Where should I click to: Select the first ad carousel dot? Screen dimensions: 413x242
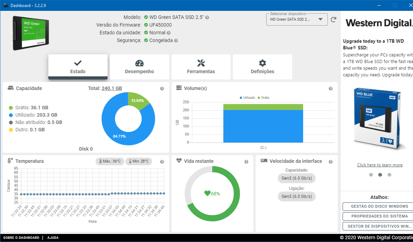coord(371,175)
